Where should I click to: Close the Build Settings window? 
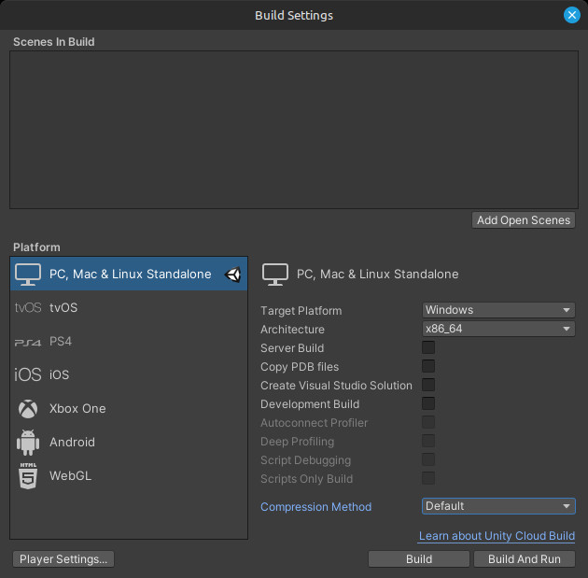pos(572,15)
